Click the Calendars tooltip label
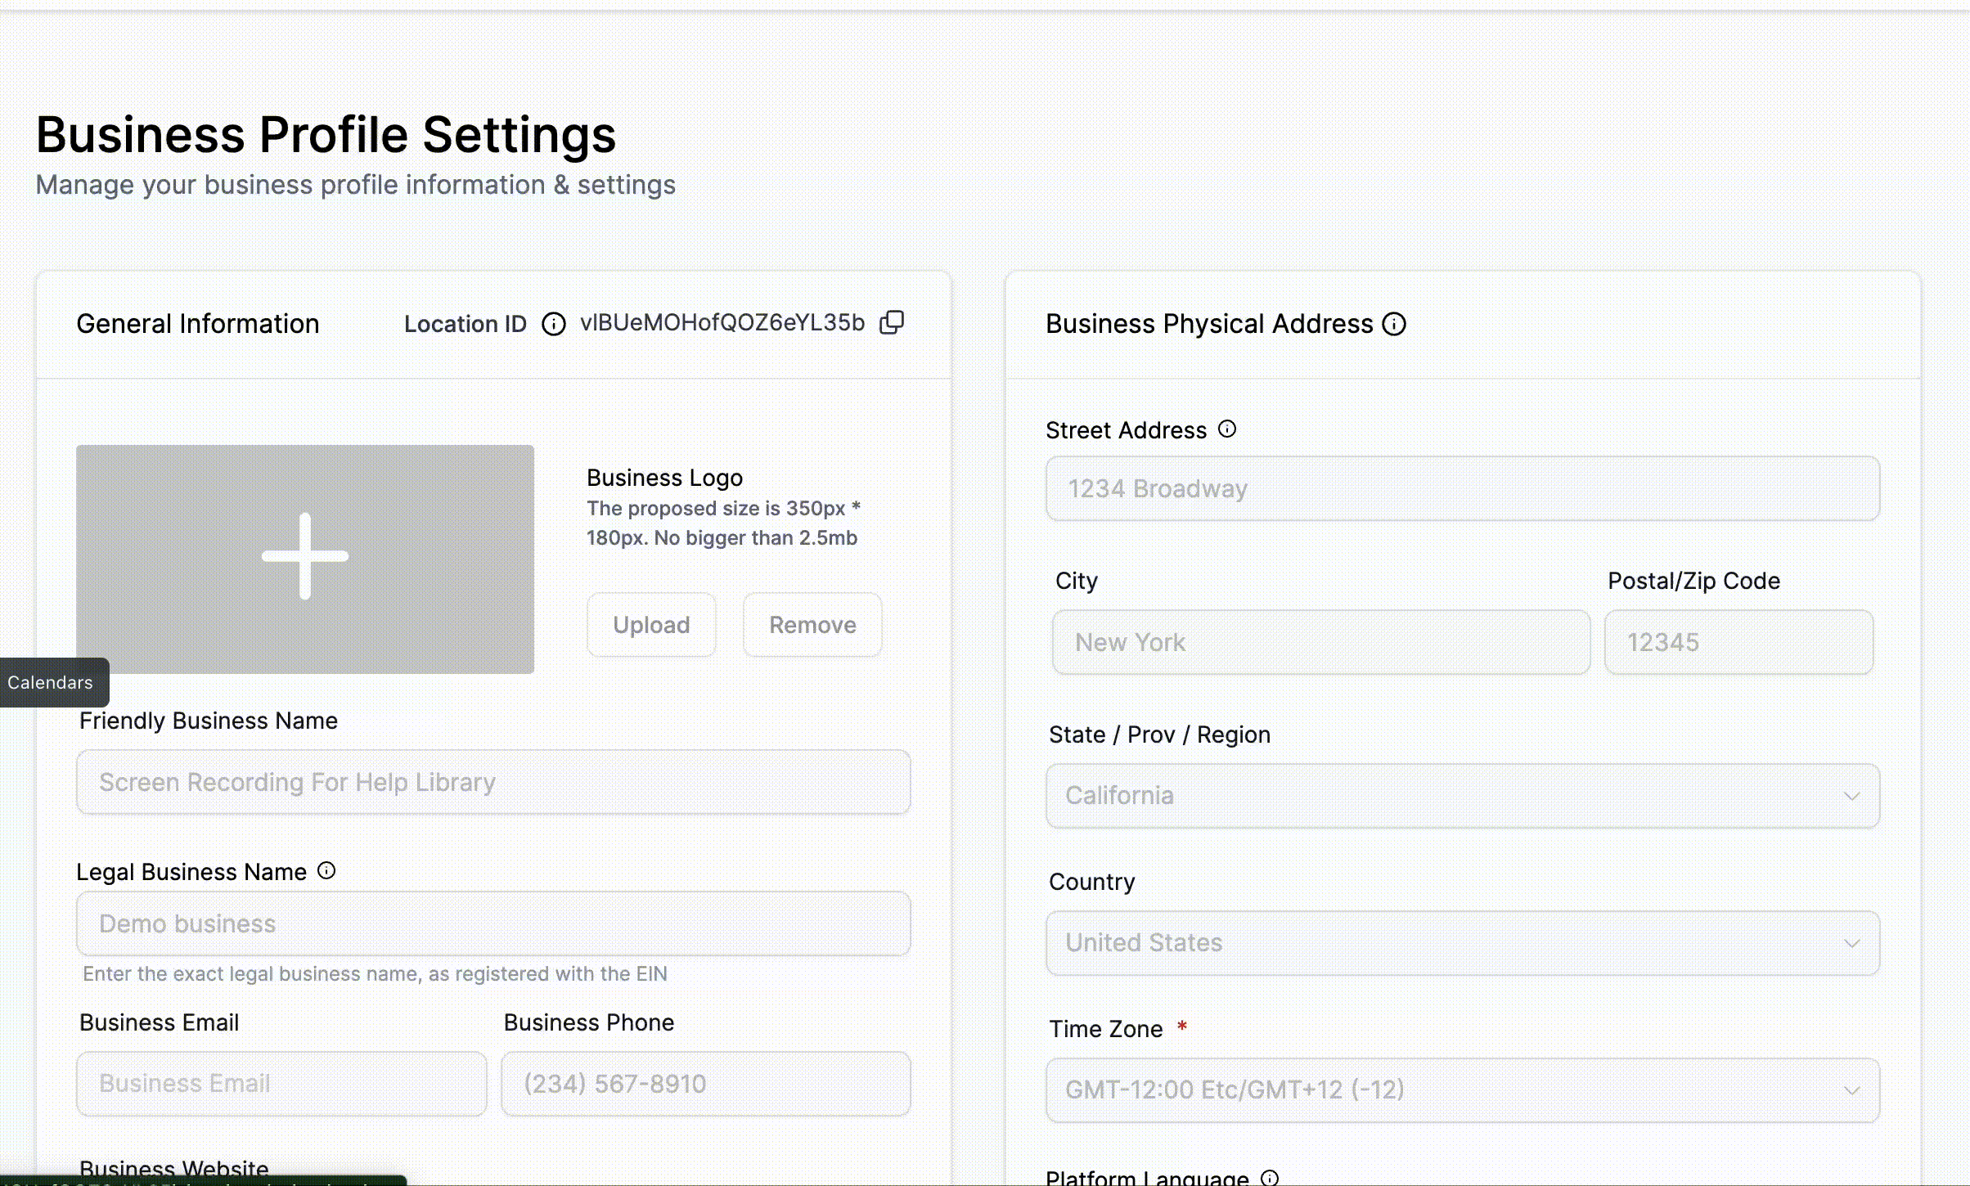The image size is (1970, 1186). tap(51, 682)
